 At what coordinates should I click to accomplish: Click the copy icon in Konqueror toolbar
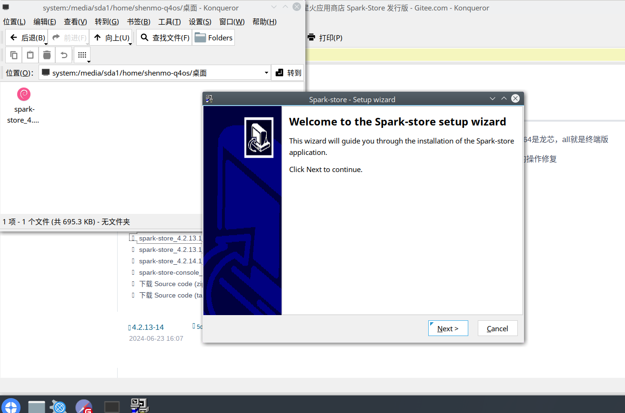click(14, 55)
